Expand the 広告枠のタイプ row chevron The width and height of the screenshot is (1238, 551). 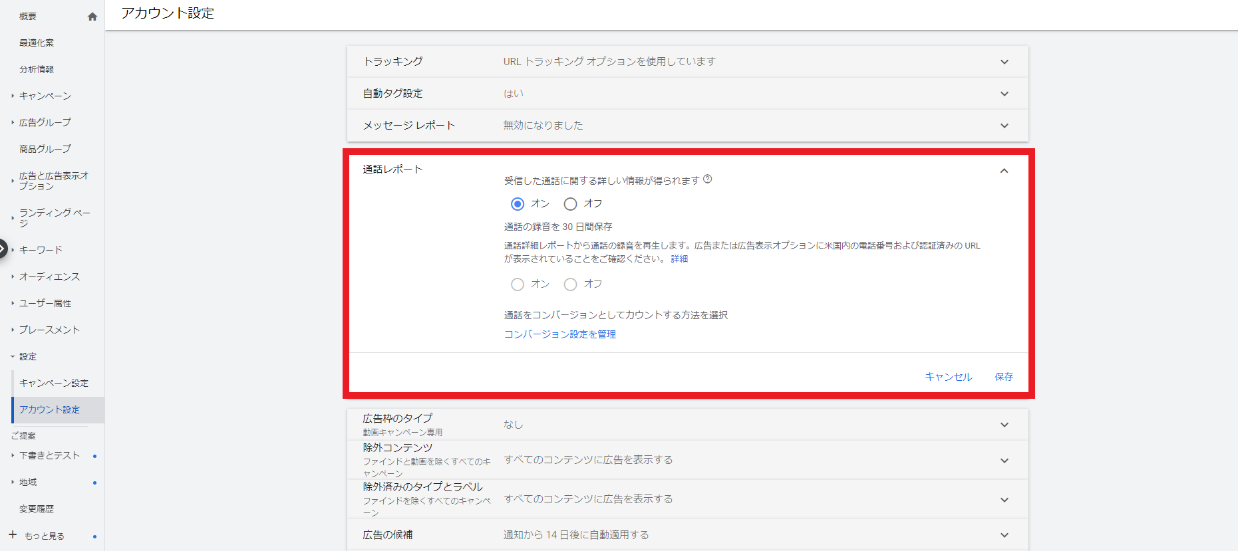(x=1005, y=425)
